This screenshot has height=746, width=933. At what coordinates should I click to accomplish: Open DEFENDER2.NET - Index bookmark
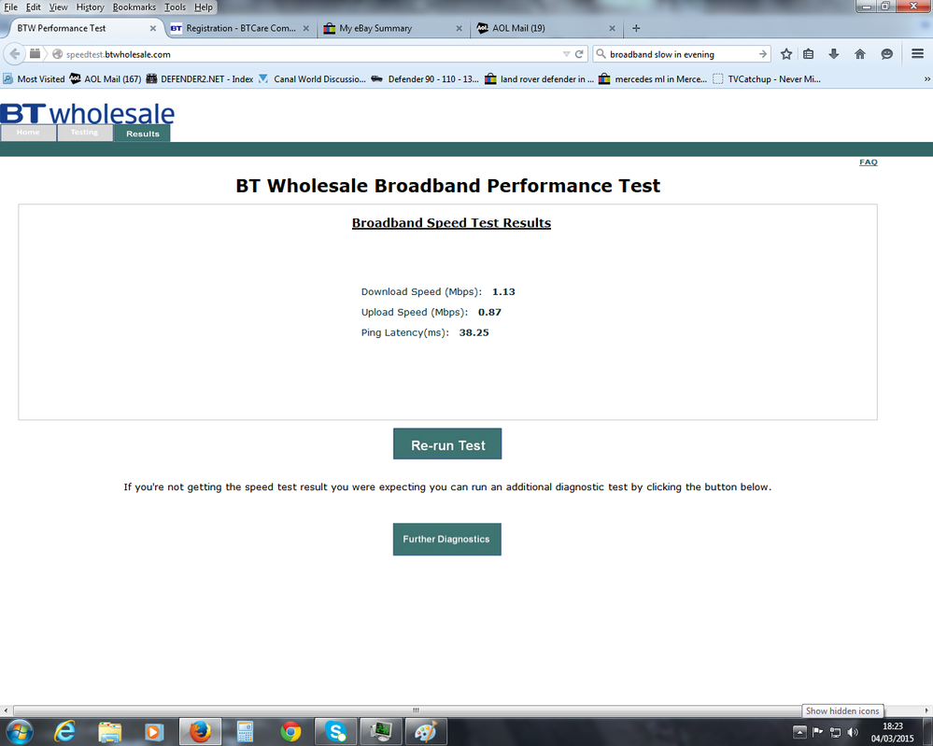coord(200,79)
